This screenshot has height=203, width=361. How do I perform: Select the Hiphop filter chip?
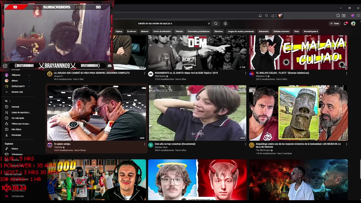point(119,31)
